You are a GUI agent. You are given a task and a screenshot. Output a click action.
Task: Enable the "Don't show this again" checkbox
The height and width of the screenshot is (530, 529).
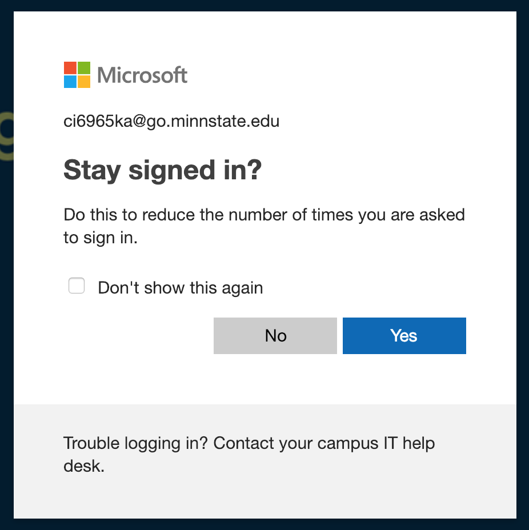(77, 286)
